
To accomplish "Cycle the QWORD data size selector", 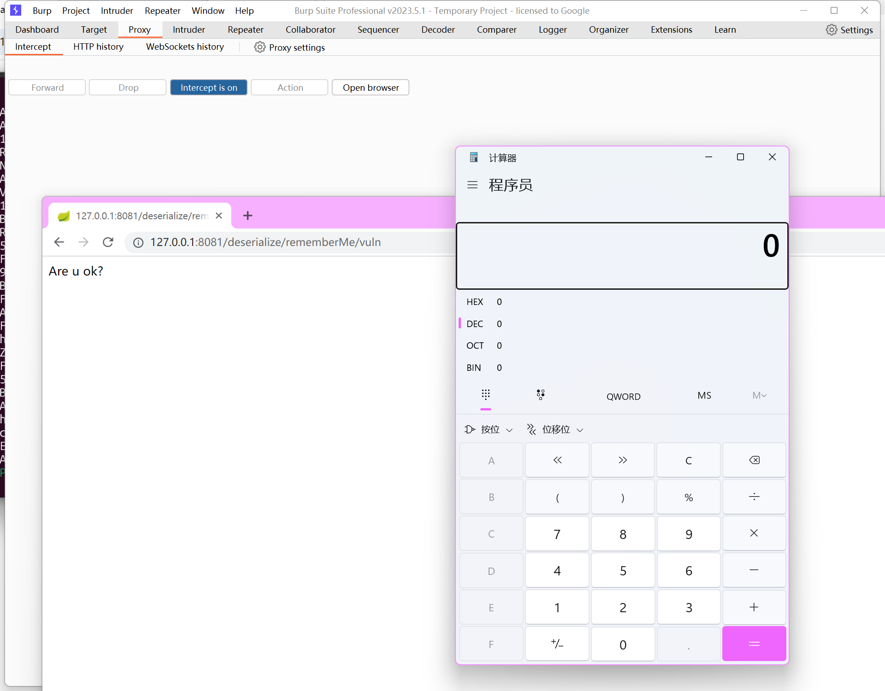I will coord(623,396).
